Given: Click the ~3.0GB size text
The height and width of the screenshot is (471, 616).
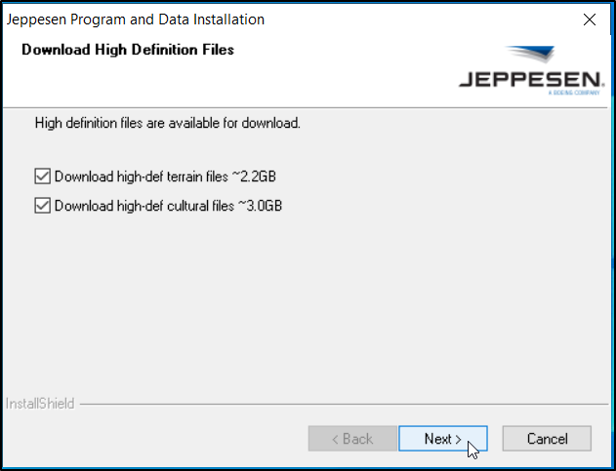Looking at the screenshot, I should pyautogui.click(x=261, y=206).
